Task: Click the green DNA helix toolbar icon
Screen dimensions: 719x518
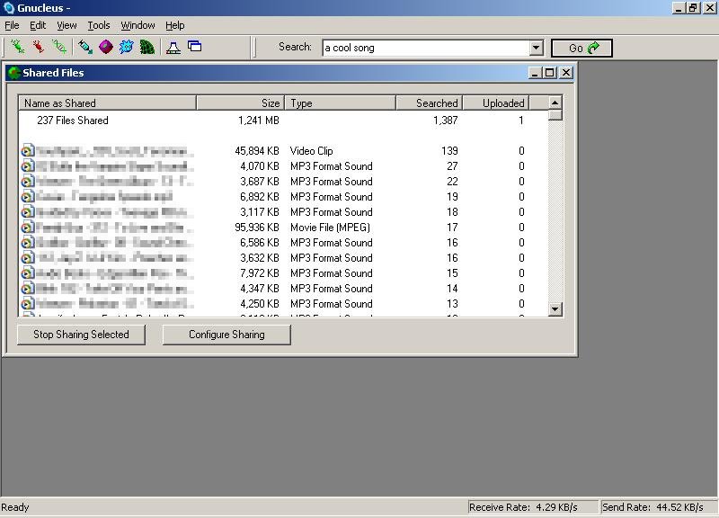Action: (59, 47)
